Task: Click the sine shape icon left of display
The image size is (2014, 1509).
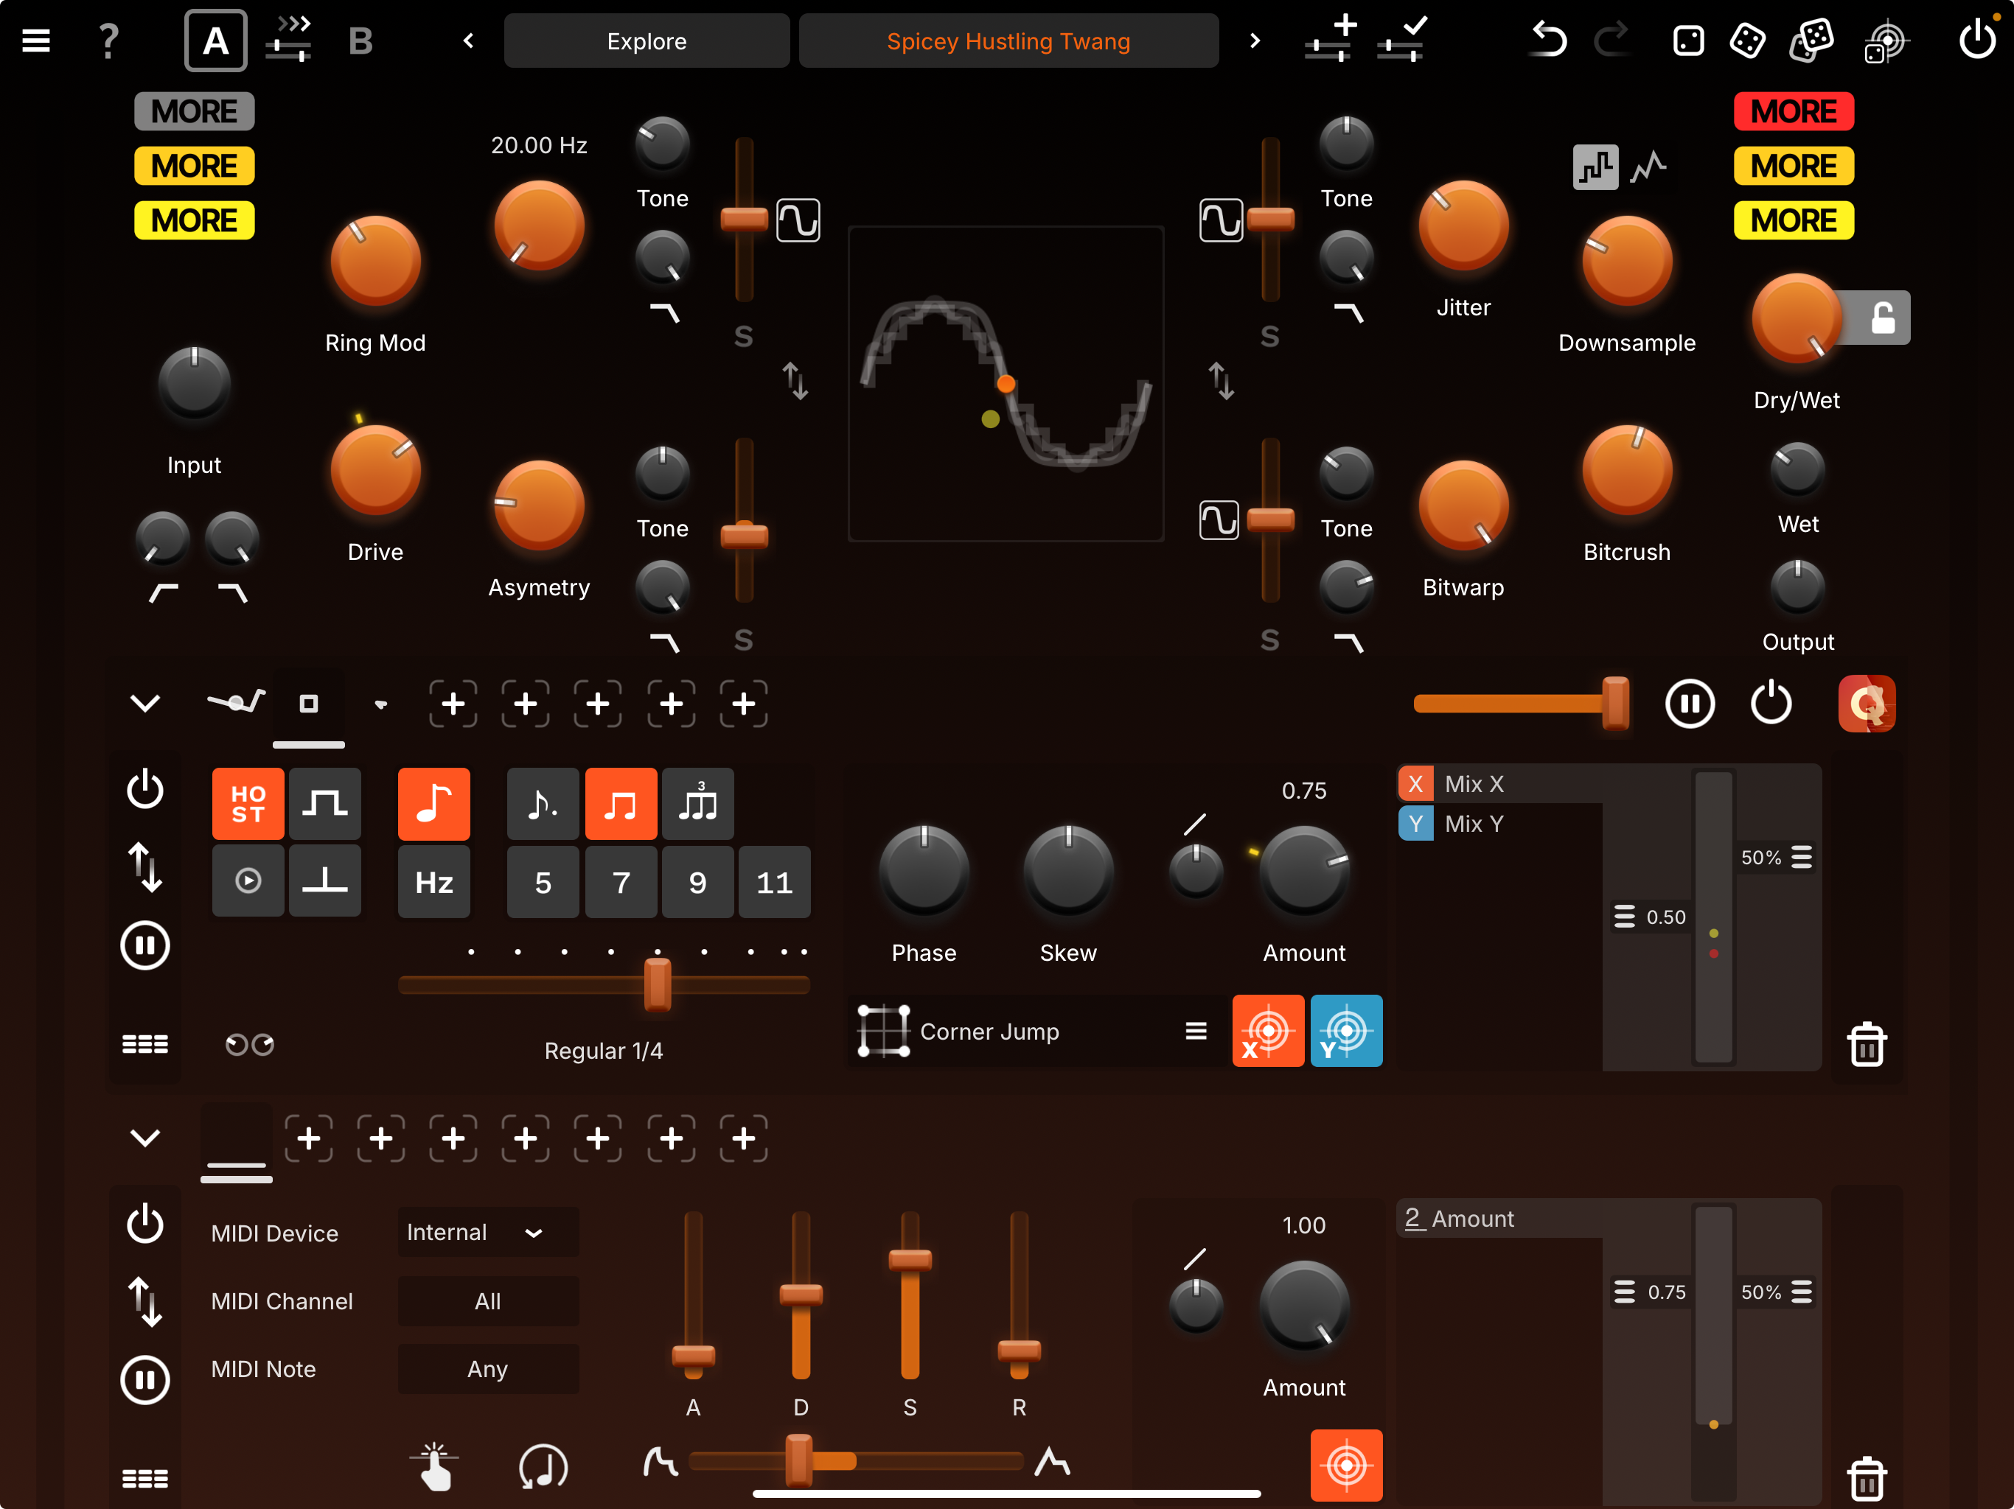Action: [798, 220]
